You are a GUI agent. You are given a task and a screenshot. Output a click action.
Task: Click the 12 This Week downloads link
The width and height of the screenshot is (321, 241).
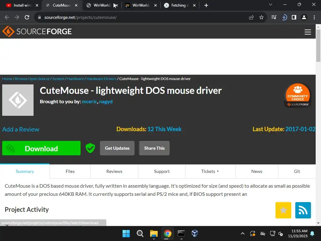pyautogui.click(x=164, y=129)
